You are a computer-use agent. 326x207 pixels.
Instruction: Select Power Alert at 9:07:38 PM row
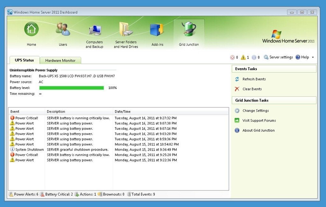(x=118, y=123)
